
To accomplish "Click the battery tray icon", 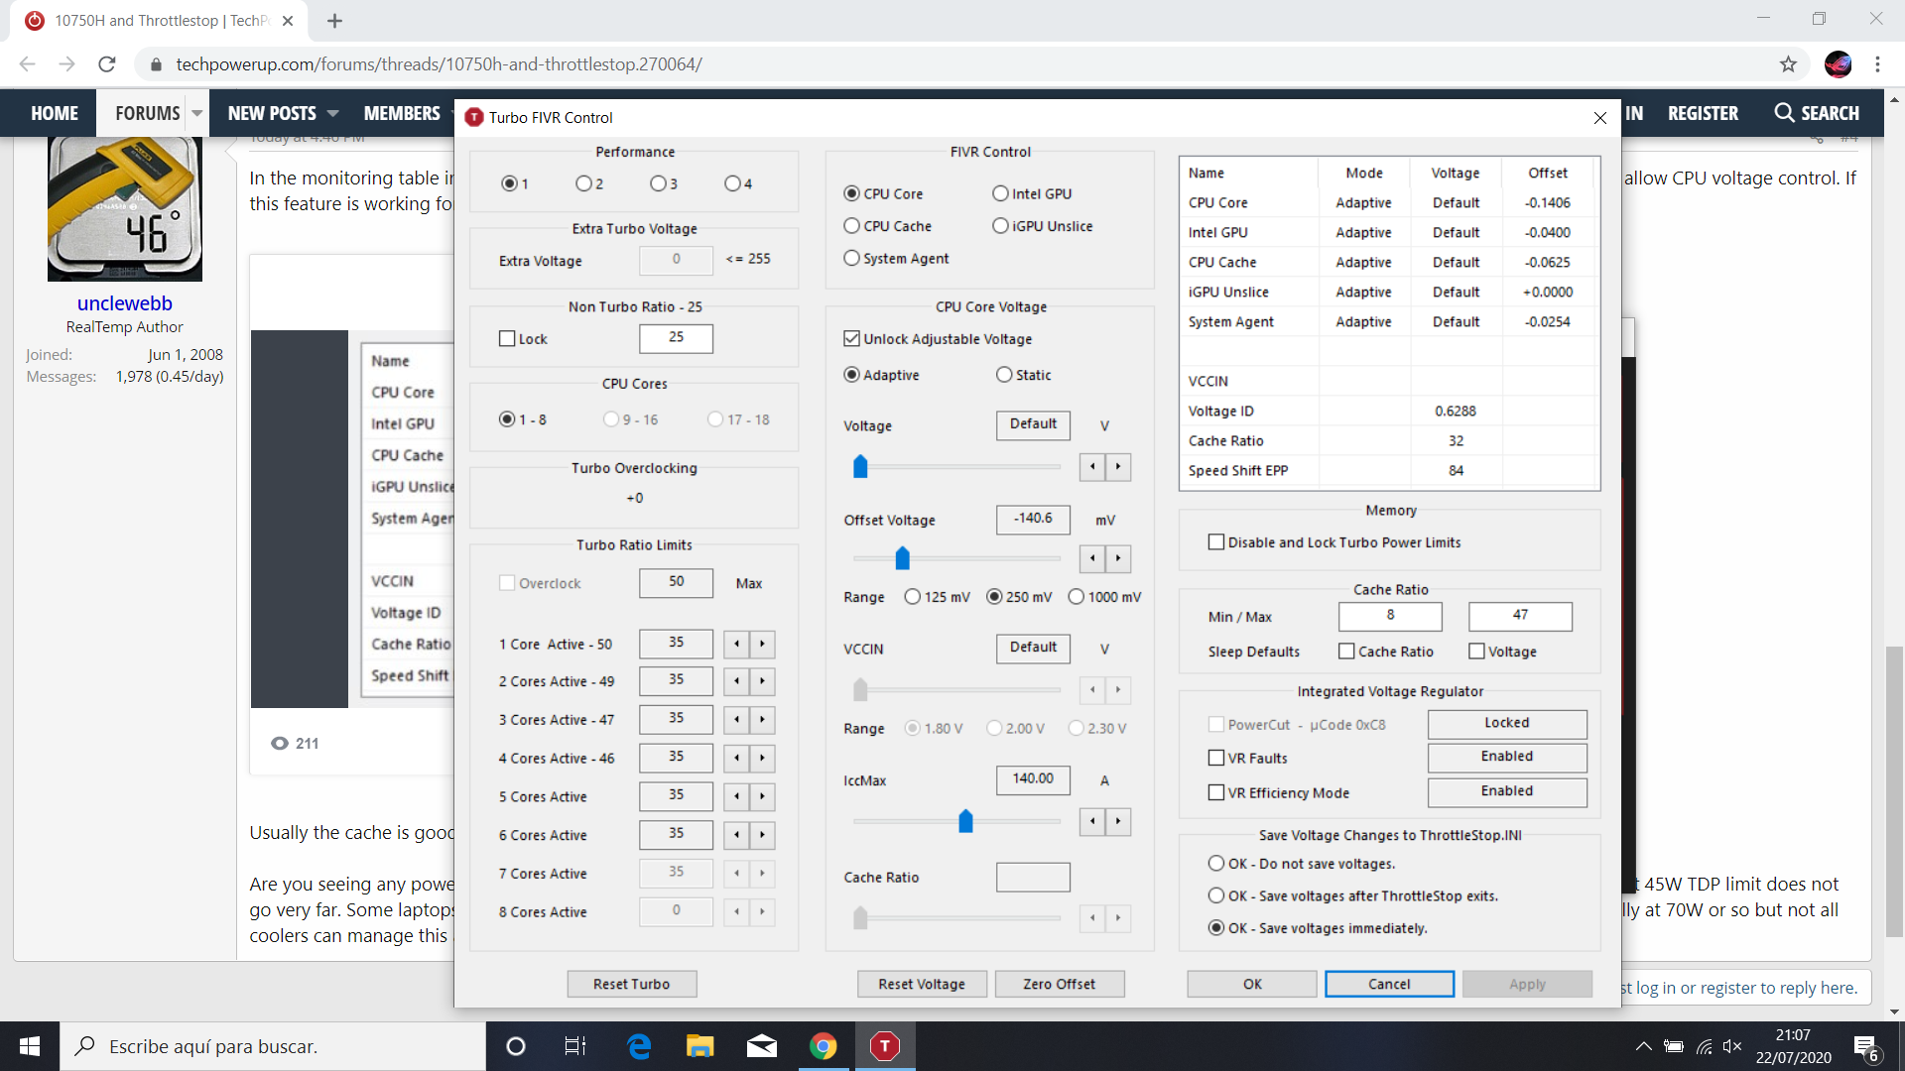I will (1674, 1046).
